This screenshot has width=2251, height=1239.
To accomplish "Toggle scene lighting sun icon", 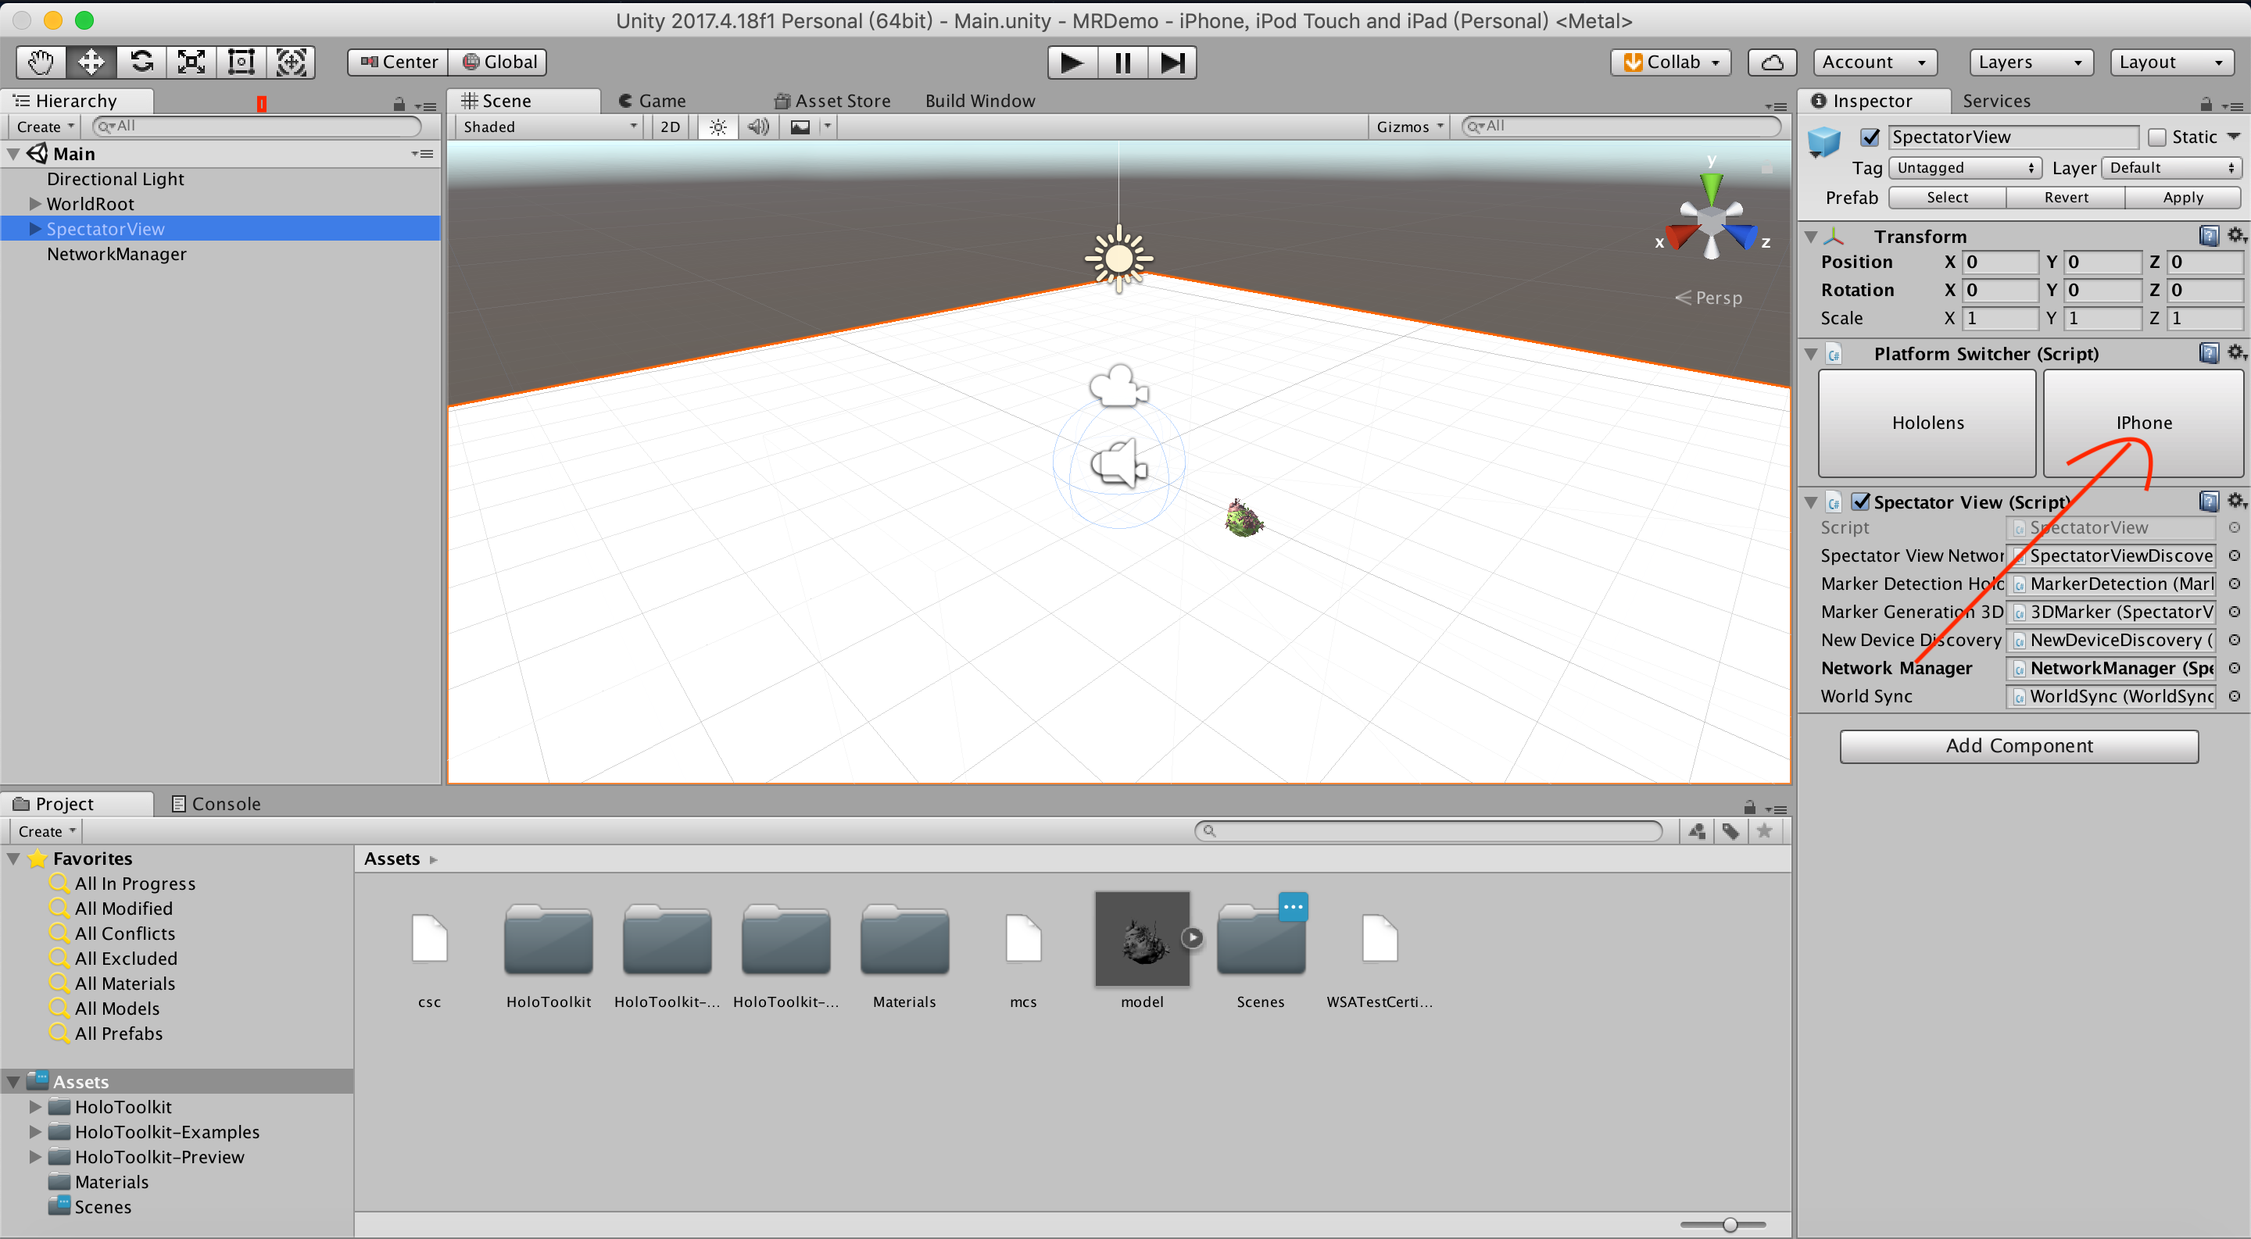I will click(718, 127).
